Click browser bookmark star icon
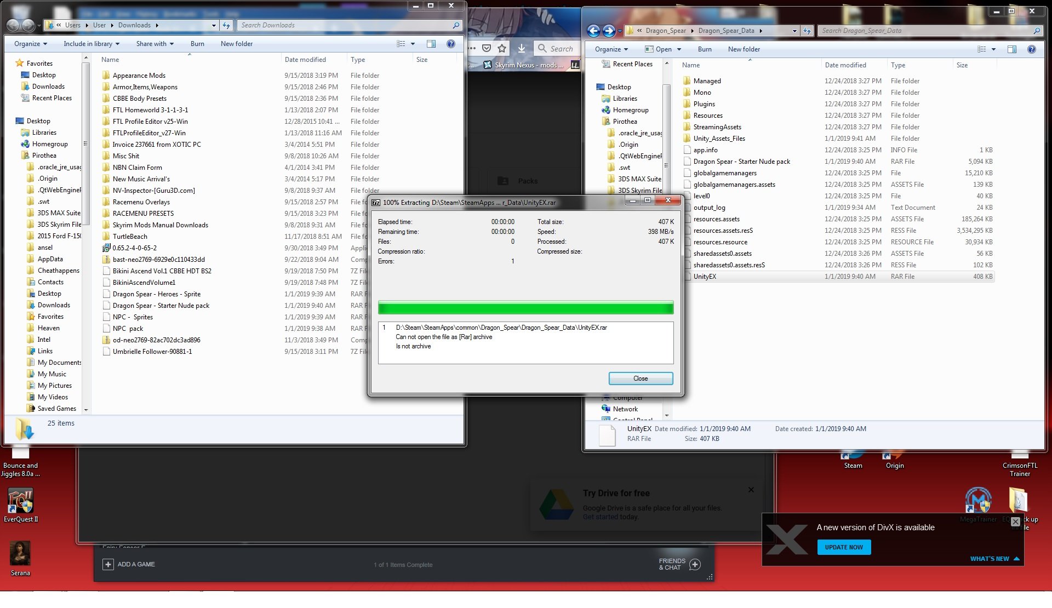 pyautogui.click(x=502, y=48)
